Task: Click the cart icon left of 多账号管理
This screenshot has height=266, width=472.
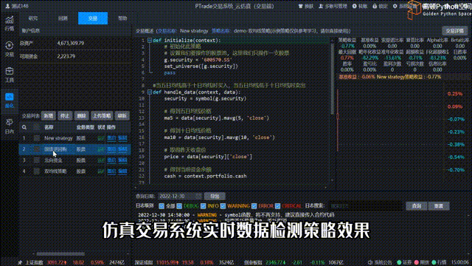Action: point(300,6)
